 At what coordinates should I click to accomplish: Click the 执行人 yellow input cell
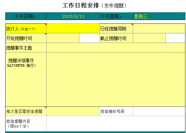coord(73,29)
